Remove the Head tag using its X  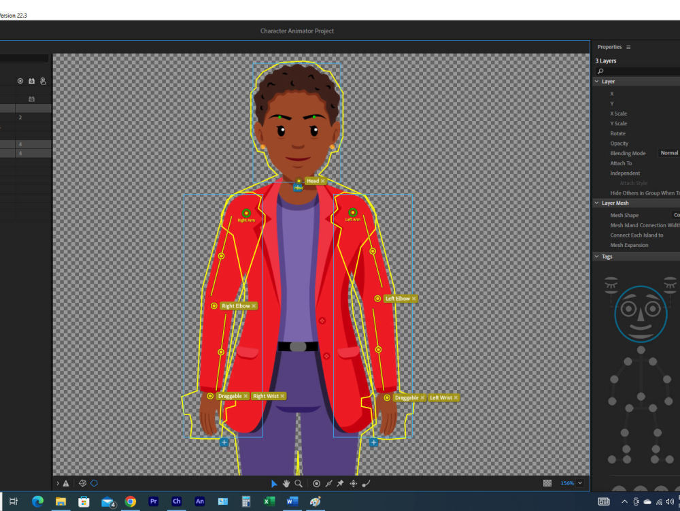pyautogui.click(x=321, y=181)
